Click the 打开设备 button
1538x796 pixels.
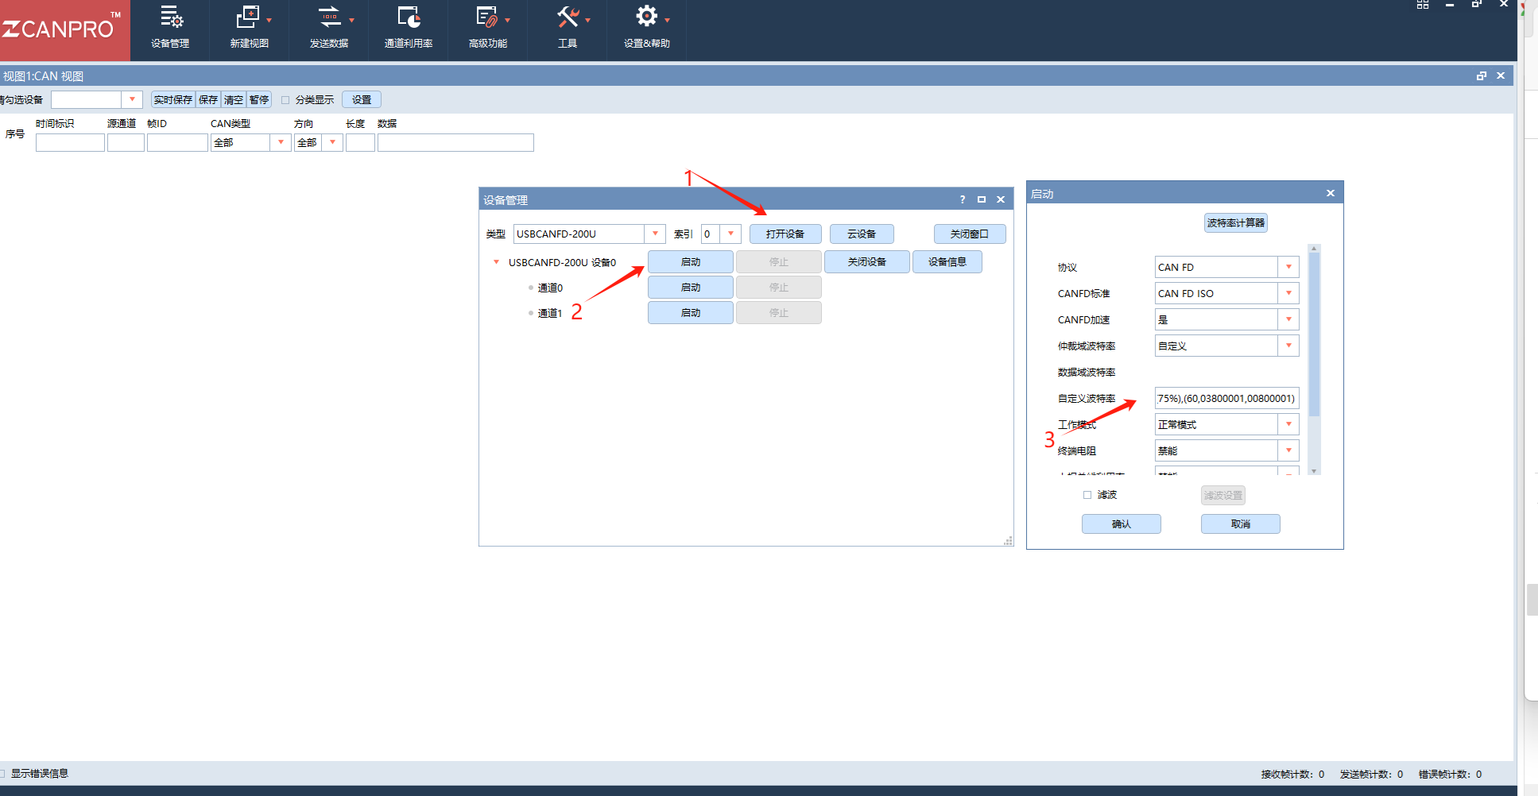(785, 234)
